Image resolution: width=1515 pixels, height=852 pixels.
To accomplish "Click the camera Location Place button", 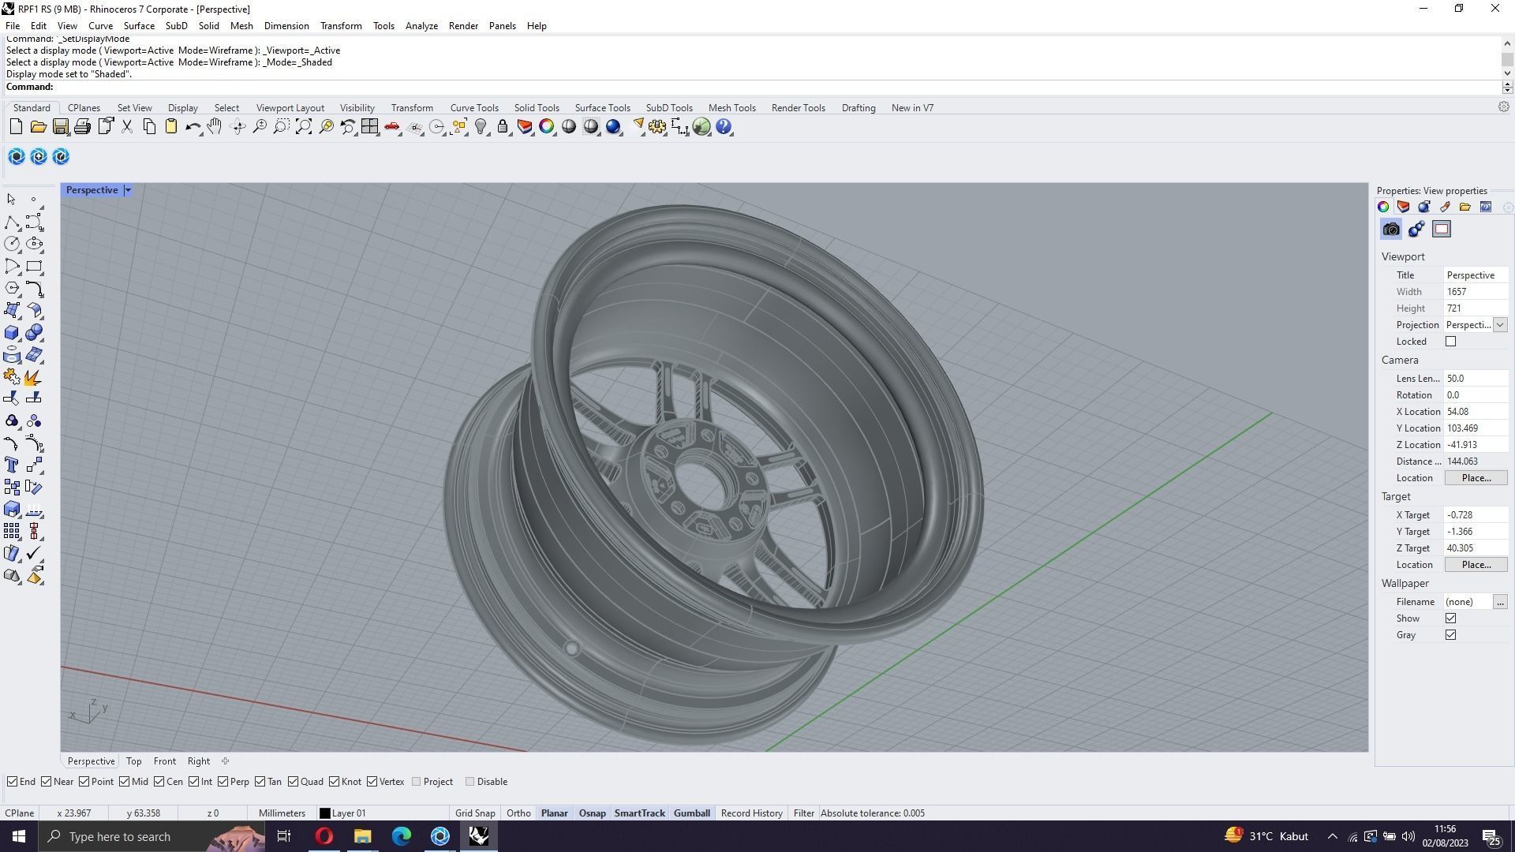I will click(x=1476, y=478).
